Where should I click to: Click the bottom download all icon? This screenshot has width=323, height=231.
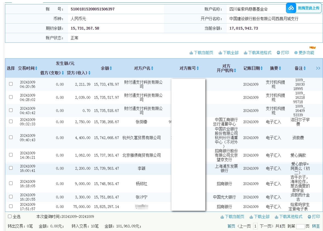click(251, 217)
